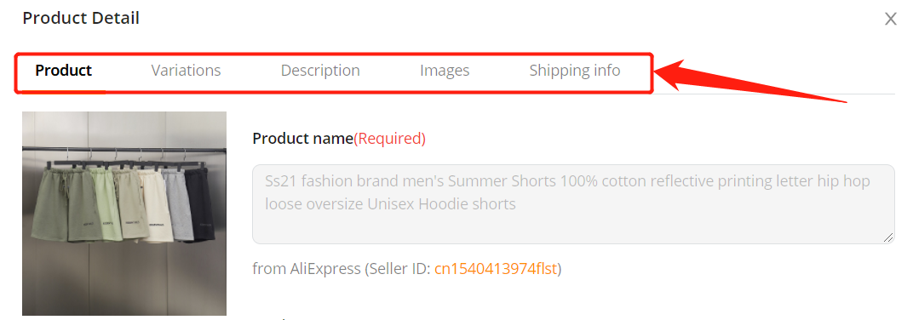Click the grey shorts in the photo

click(179, 203)
